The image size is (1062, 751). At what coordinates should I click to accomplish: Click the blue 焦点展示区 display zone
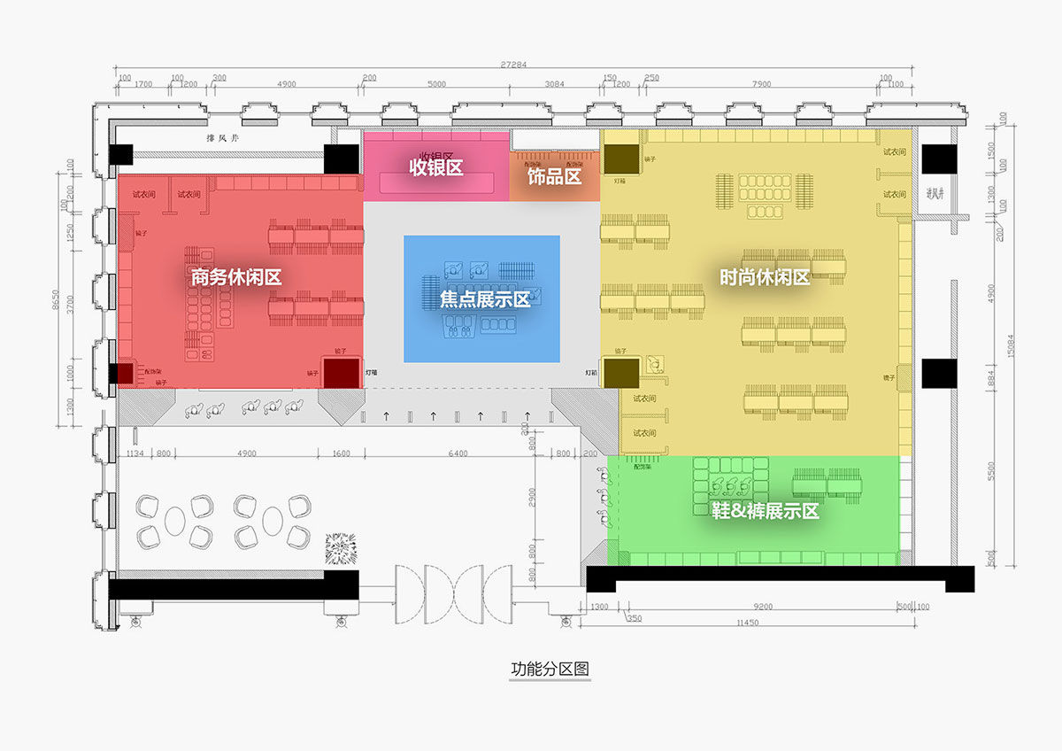(x=482, y=299)
